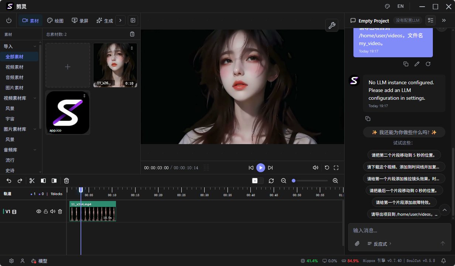Click the power icon in top-left toolbar
The height and width of the screenshot is (266, 455).
[9, 21]
